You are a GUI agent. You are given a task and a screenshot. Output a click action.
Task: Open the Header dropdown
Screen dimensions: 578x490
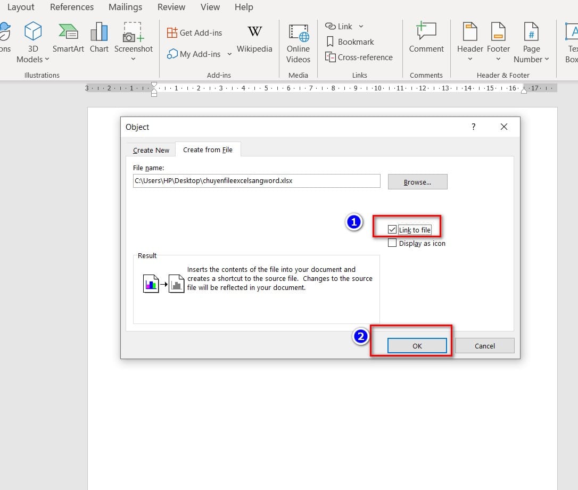[x=470, y=59]
